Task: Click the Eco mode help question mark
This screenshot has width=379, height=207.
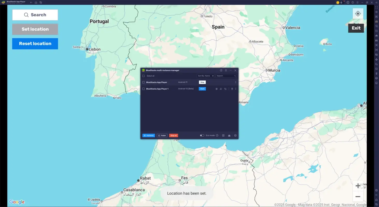Action: [217, 135]
